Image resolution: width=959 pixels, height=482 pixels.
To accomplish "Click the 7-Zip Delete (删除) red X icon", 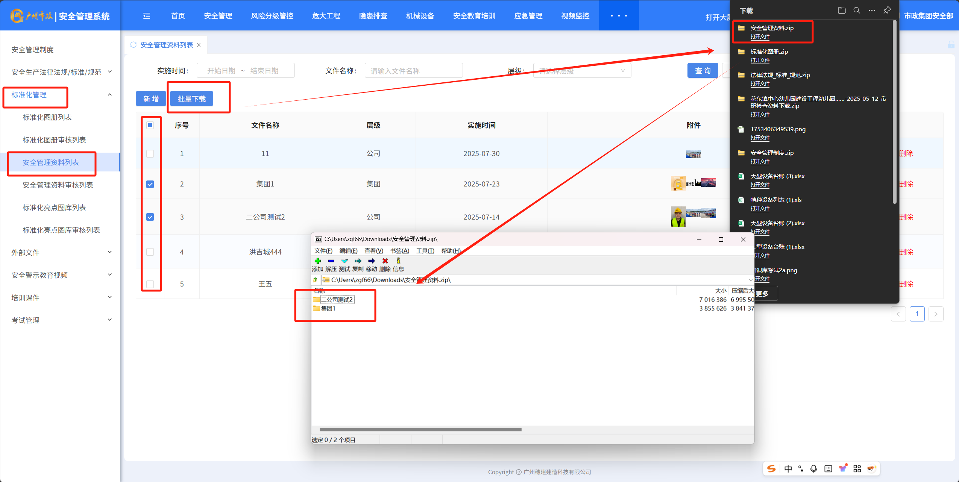I will 385,261.
